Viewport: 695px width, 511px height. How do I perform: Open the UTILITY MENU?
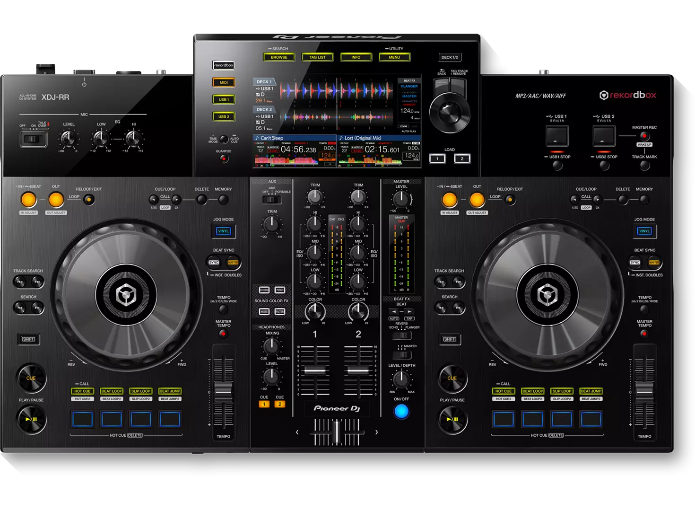394,57
